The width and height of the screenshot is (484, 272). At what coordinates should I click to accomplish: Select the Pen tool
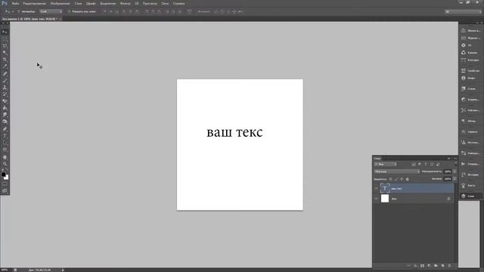[5, 129]
